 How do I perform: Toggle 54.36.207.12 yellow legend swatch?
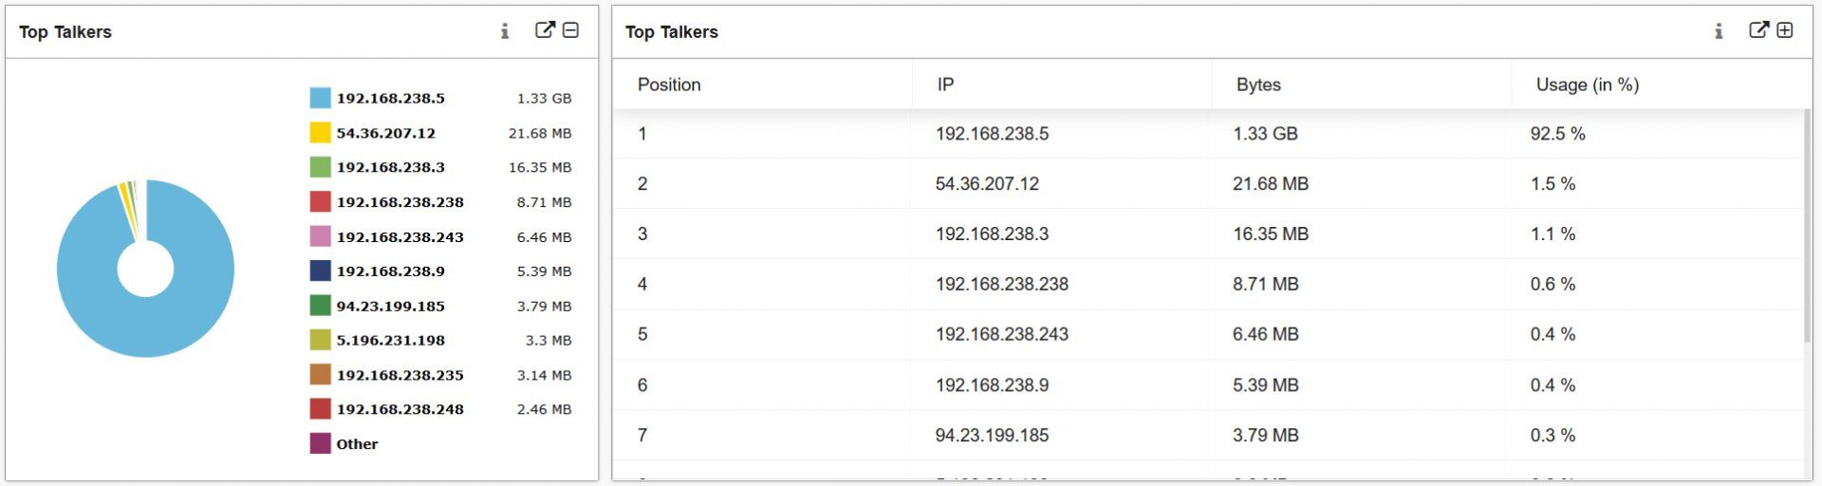(321, 133)
